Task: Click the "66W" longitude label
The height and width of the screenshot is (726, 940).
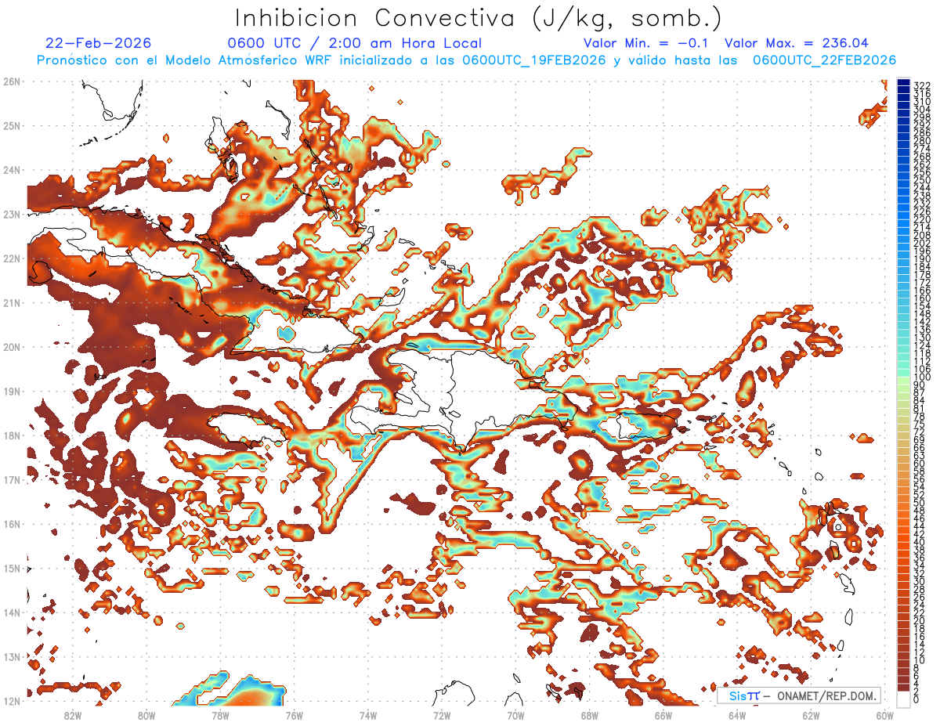Action: 663,716
